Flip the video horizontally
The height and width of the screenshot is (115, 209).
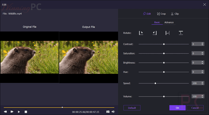click(167, 33)
